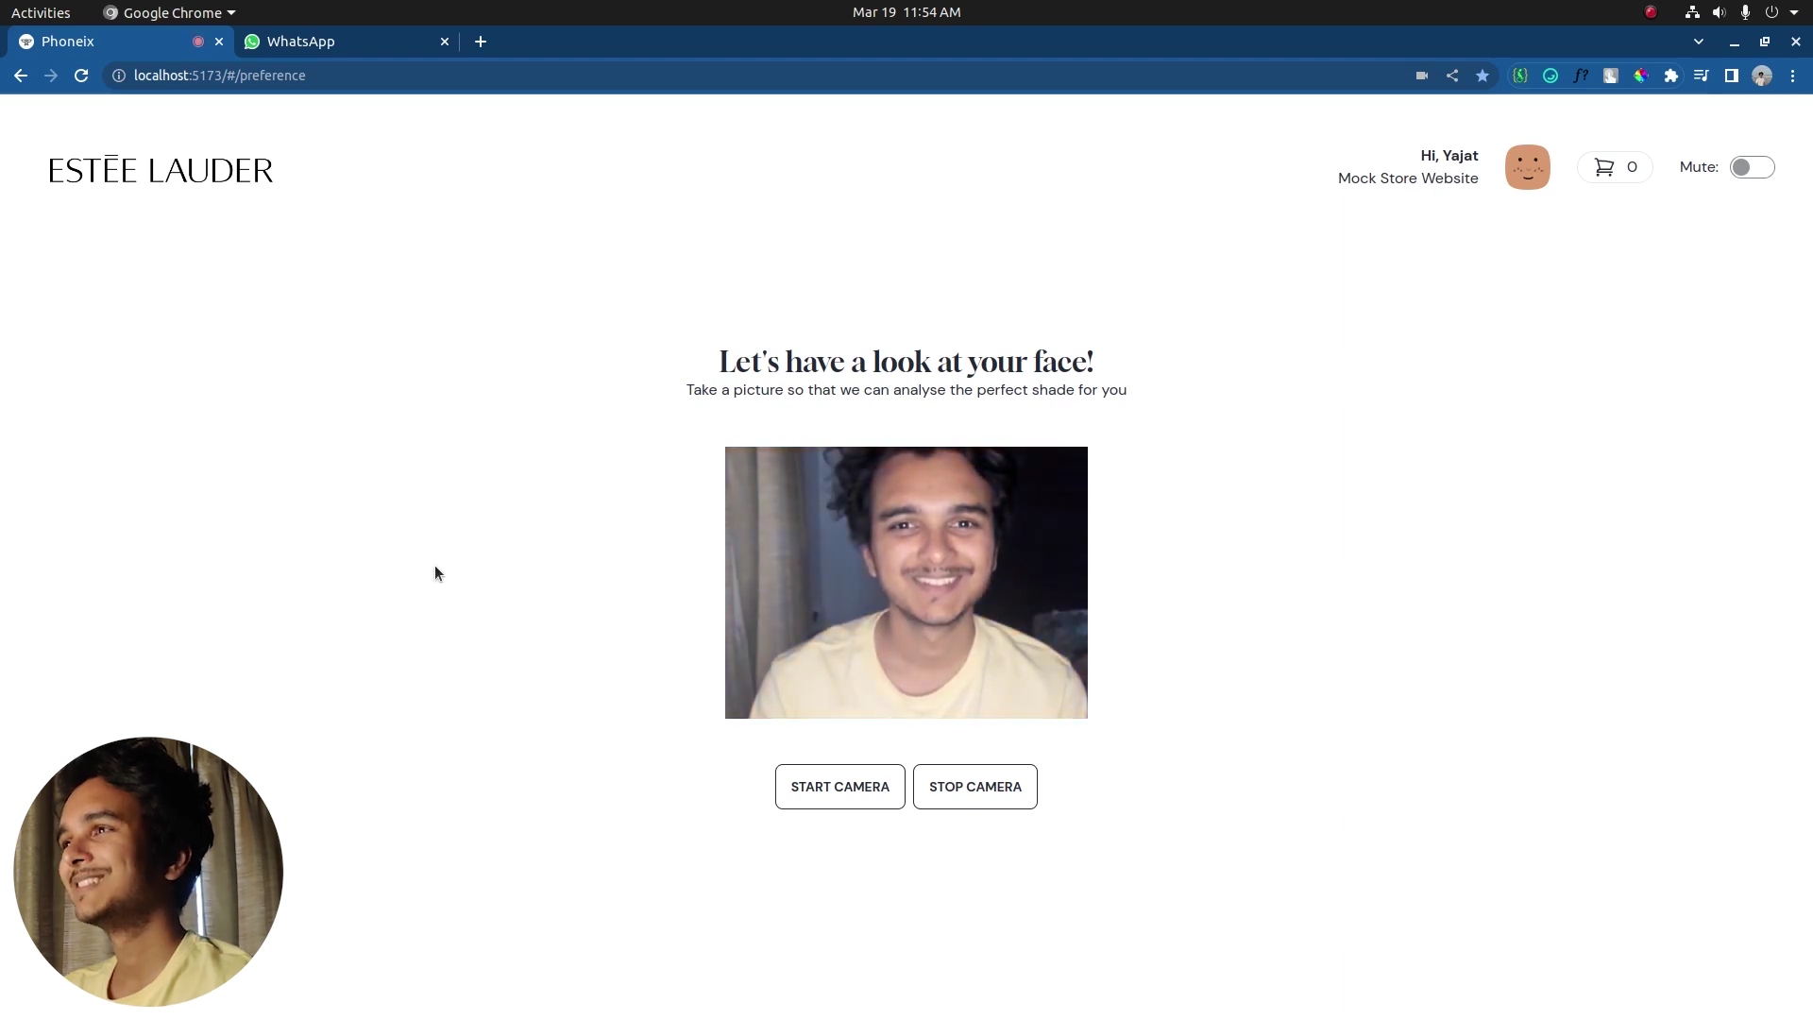Toggle the Mute switch
1813x1020 pixels.
[1752, 167]
